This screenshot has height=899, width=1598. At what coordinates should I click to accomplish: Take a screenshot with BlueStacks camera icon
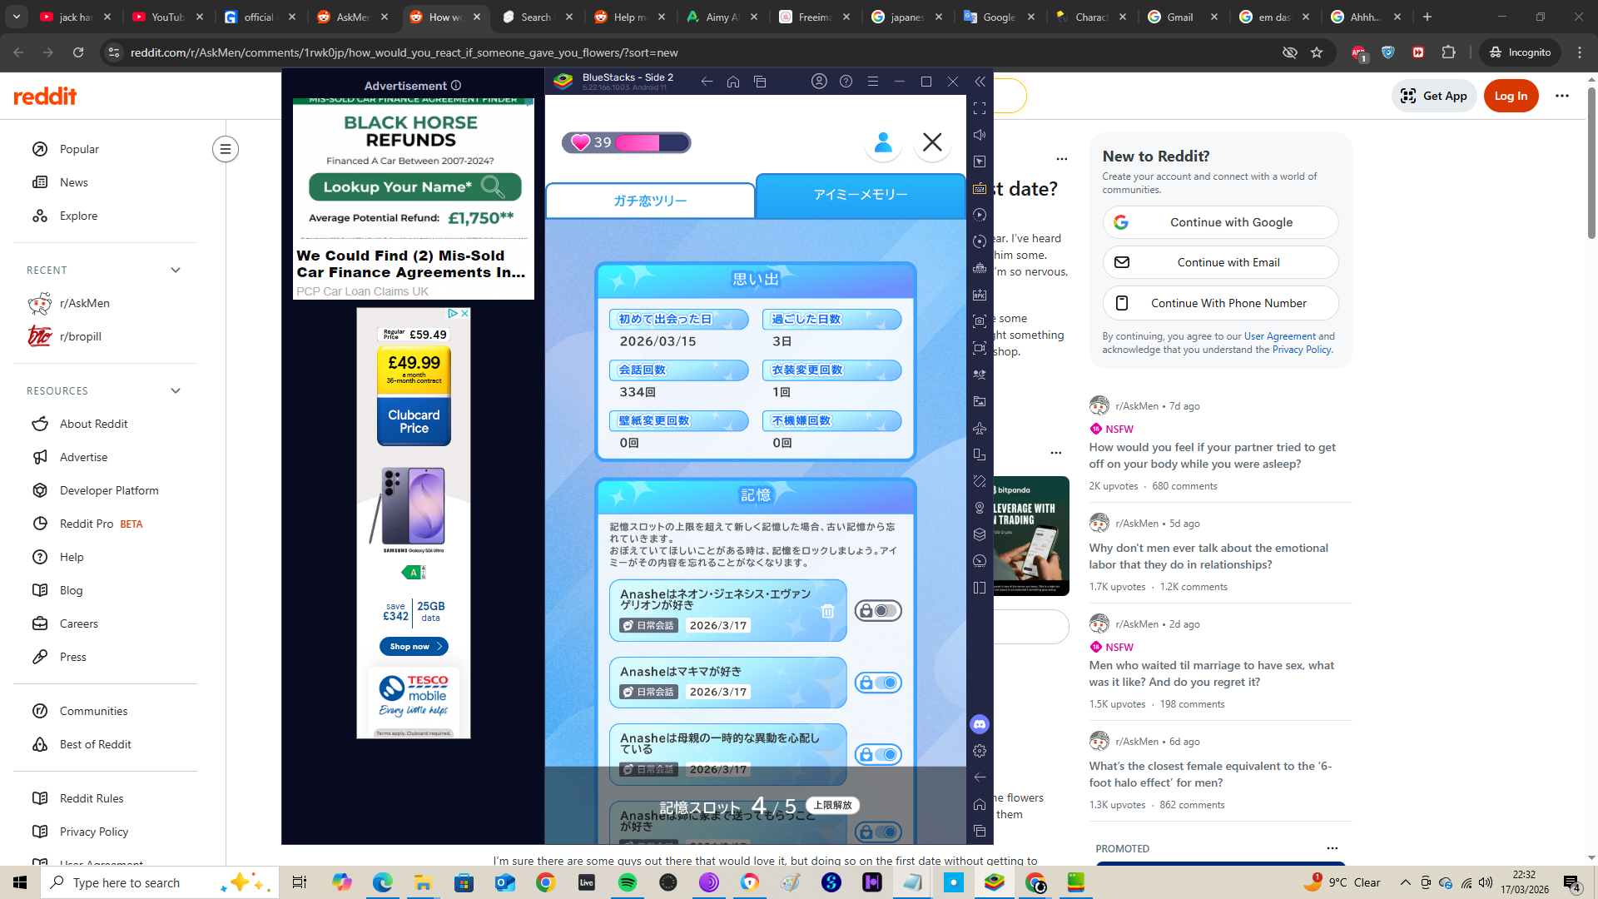(x=980, y=321)
